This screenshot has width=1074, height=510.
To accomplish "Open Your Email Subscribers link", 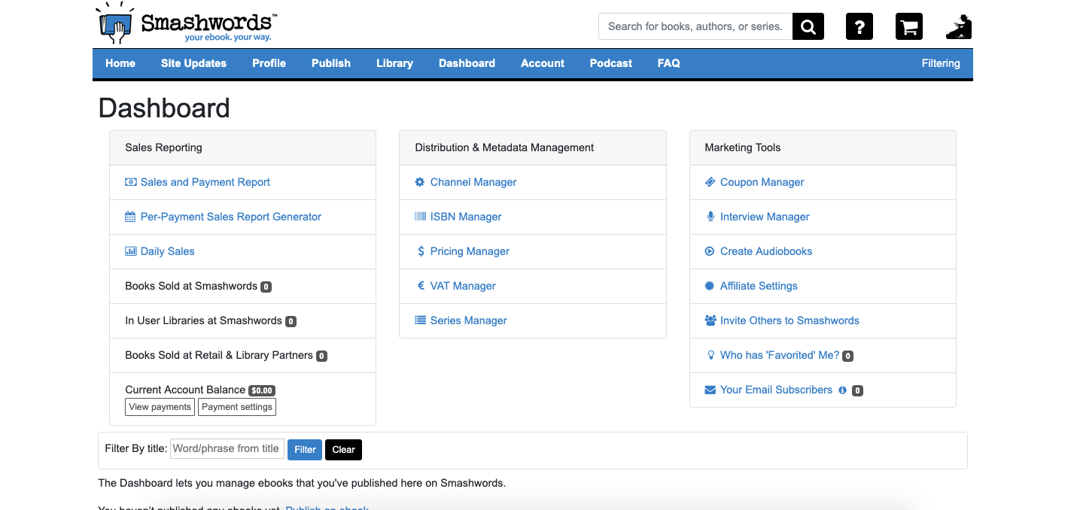I will [776, 390].
